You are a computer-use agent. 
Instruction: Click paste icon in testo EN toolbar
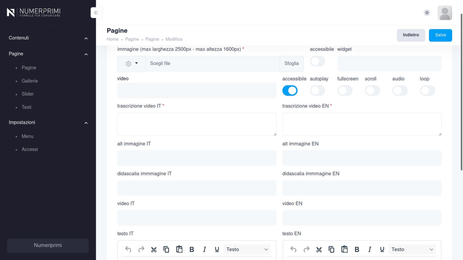[344, 249]
